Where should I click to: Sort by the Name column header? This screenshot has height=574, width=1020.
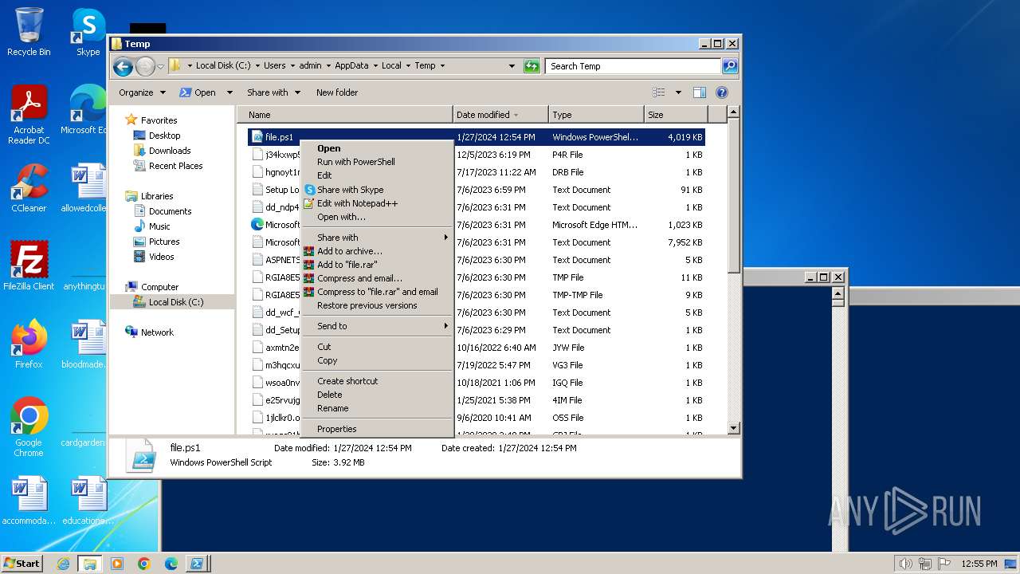345,115
